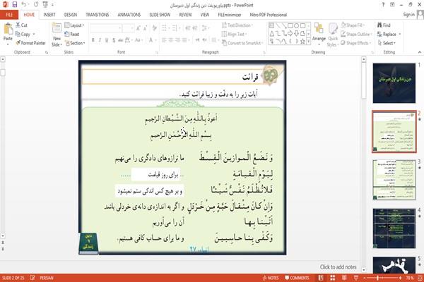Open Shape Fill options

pyautogui.click(x=353, y=25)
